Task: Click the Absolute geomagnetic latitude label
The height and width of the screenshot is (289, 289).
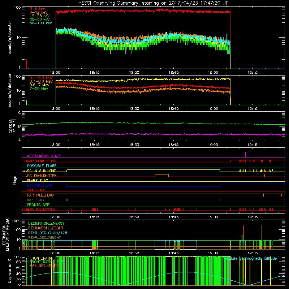Action: click(x=250, y=259)
